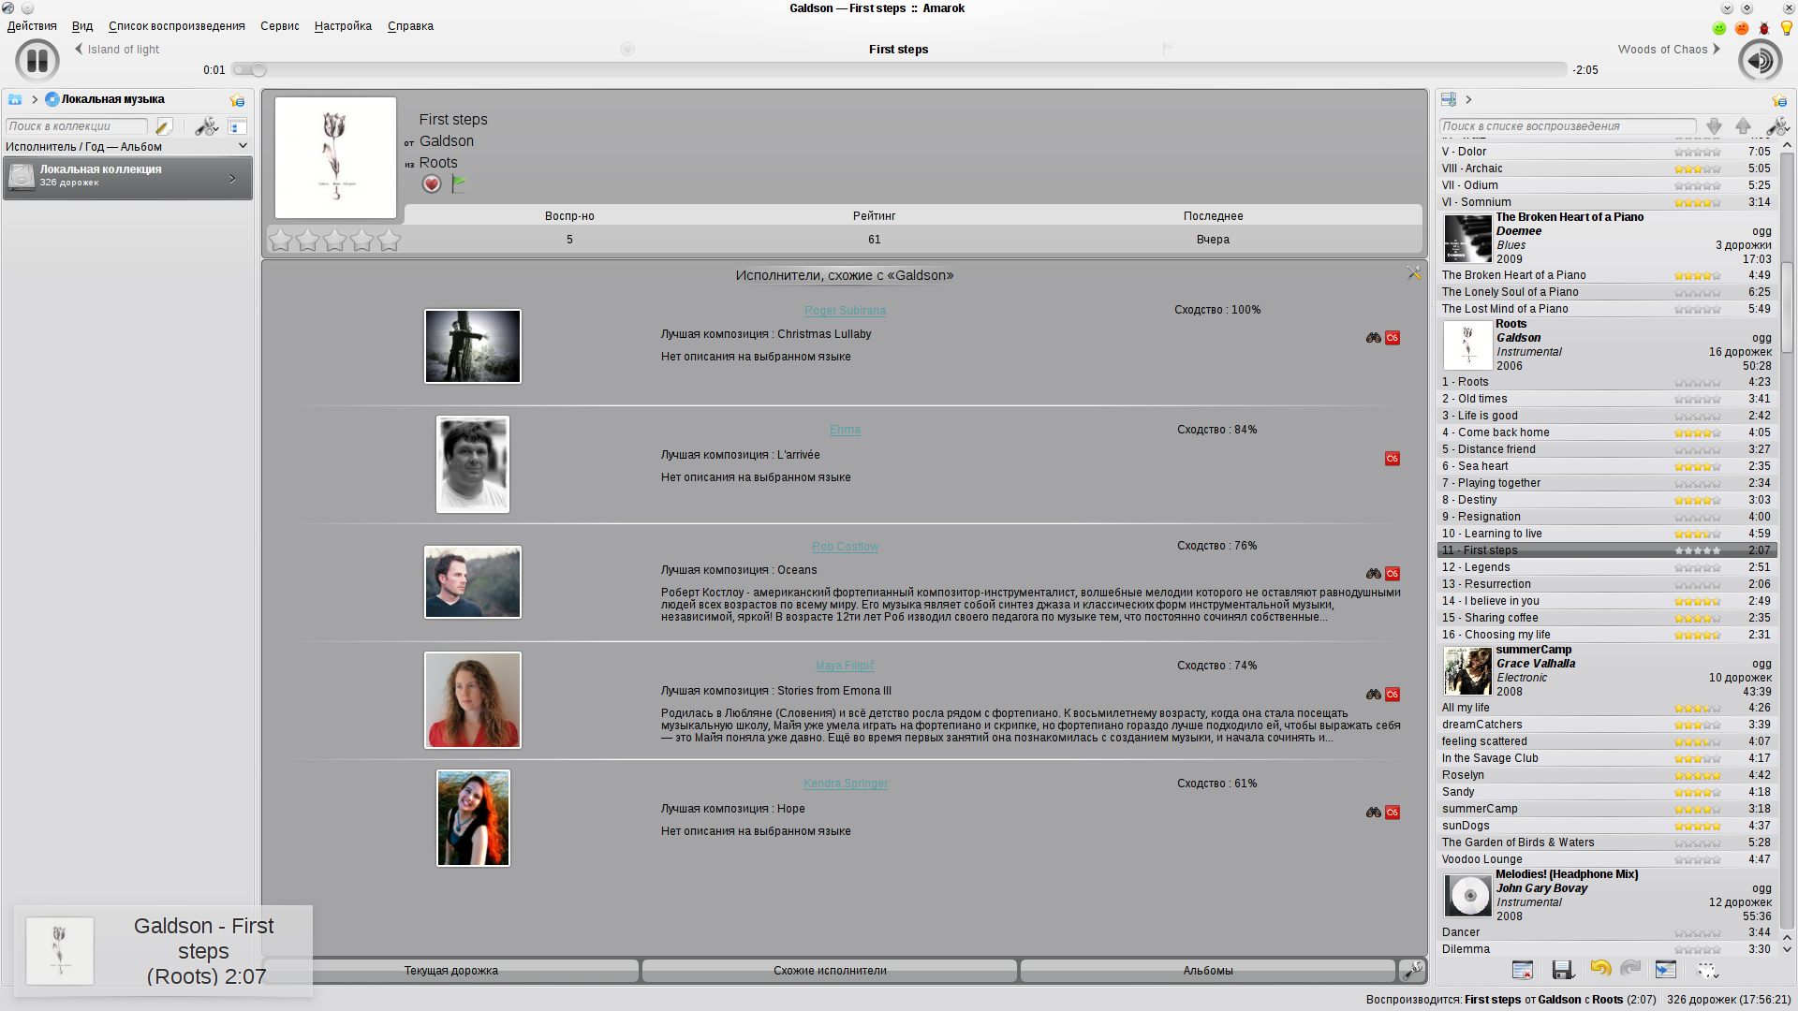The height and width of the screenshot is (1011, 1798).
Task: Undo the last playlist change
Action: [x=1600, y=969]
